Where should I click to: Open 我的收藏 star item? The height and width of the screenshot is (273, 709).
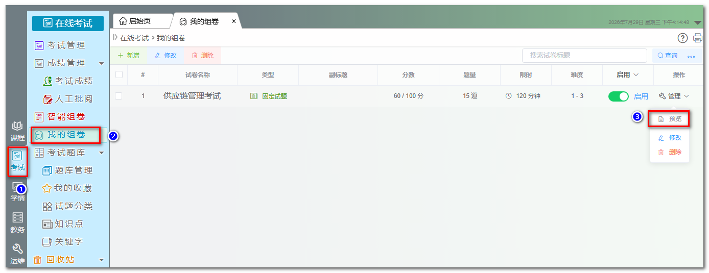pos(67,188)
